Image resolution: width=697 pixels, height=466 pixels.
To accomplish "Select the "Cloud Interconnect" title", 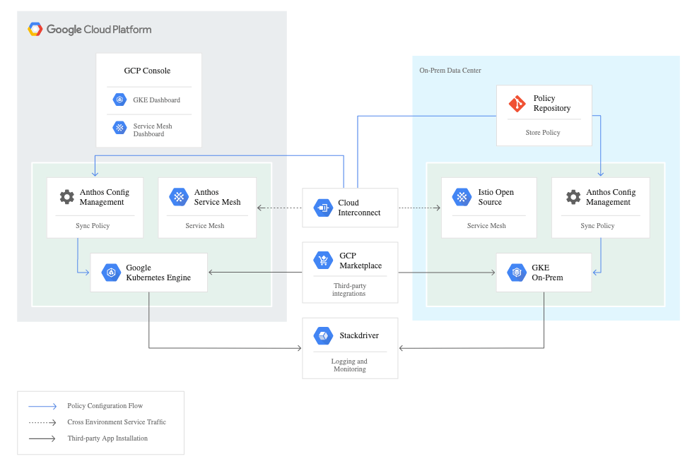I will [x=359, y=208].
